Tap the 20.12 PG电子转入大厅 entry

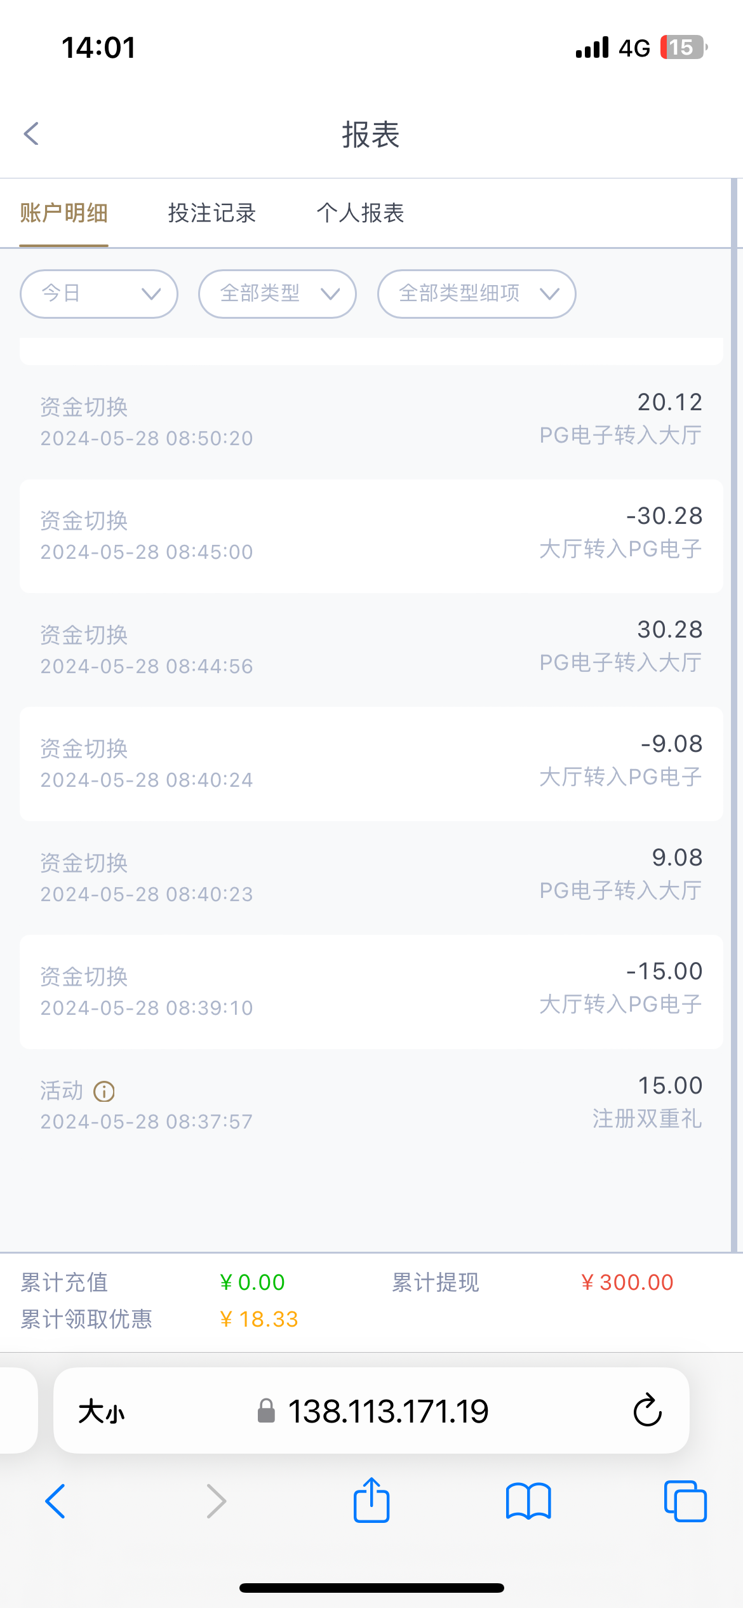point(371,421)
